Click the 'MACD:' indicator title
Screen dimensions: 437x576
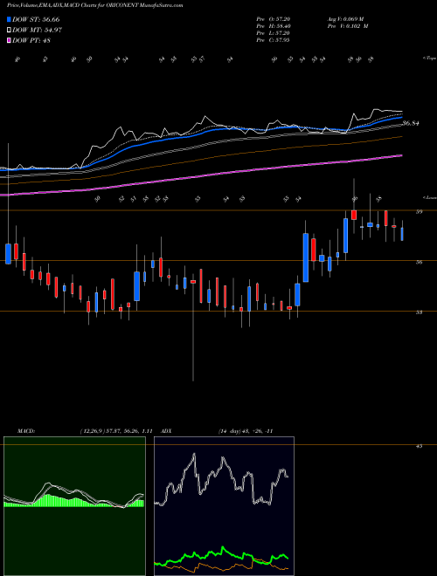(x=25, y=431)
